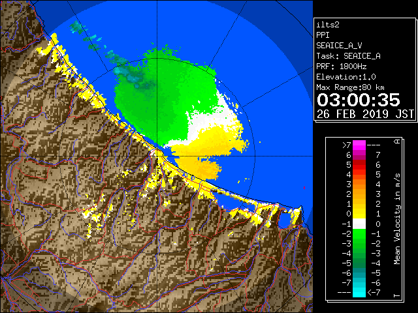
Task: Click the Elevation:1.0 line
Action: 346,77
